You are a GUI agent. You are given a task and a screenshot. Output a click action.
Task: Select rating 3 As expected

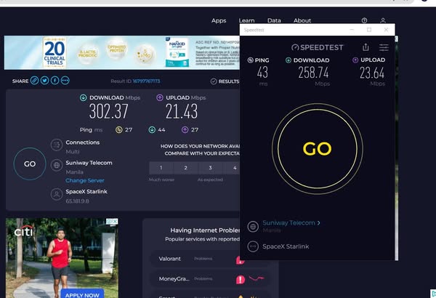click(210, 168)
